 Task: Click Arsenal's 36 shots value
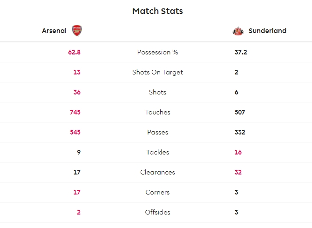pyautogui.click(x=77, y=92)
